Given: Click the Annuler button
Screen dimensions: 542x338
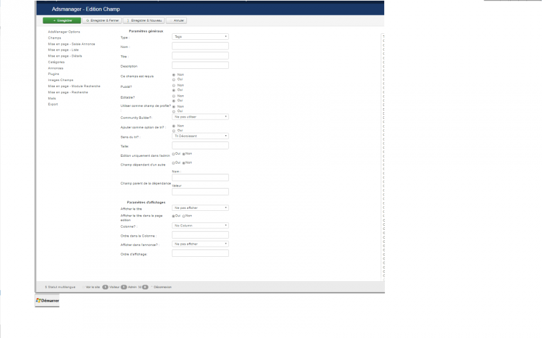Looking at the screenshot, I should tap(176, 21).
